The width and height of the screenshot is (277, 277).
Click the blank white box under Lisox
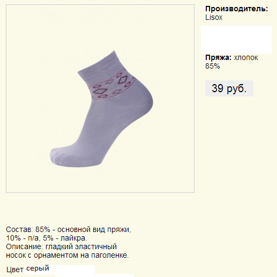click(x=236, y=40)
